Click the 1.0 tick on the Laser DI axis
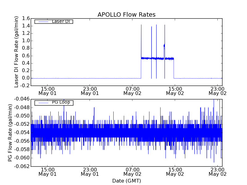Viewport: 247px width, 185px height. (26, 41)
